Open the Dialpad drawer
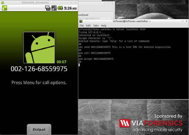This screenshot has width=189, height=135. [x=39, y=129]
